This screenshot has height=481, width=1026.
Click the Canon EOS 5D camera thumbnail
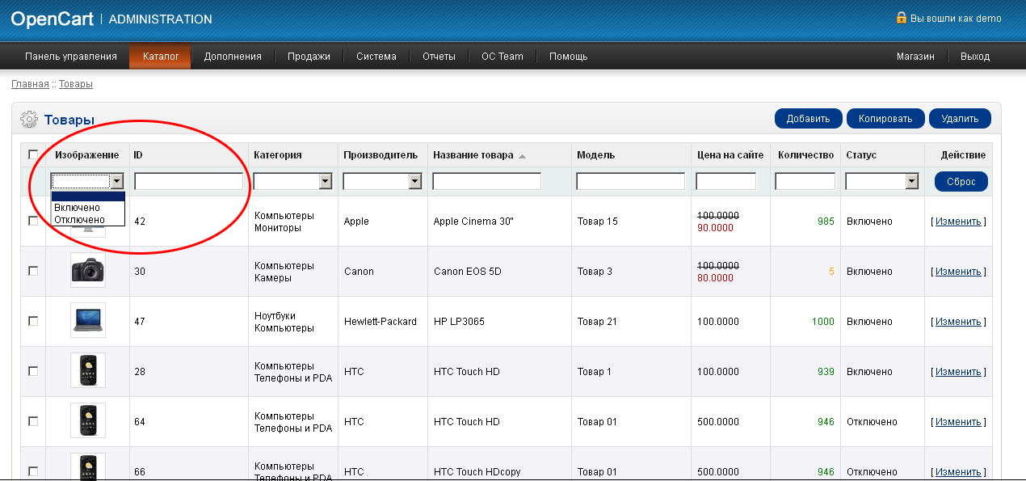[87, 271]
